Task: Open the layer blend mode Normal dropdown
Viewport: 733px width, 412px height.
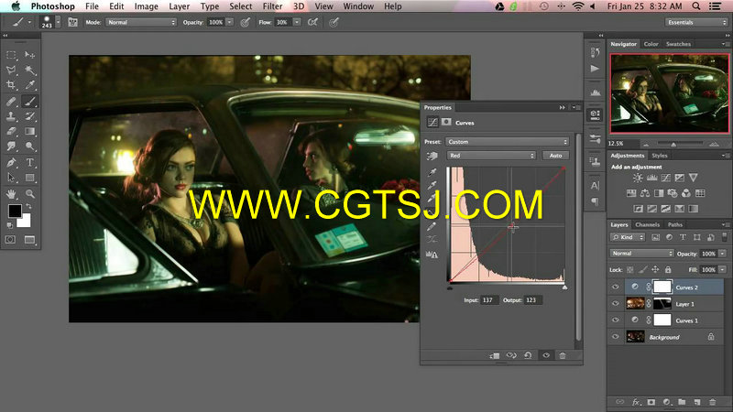Action: 641,254
